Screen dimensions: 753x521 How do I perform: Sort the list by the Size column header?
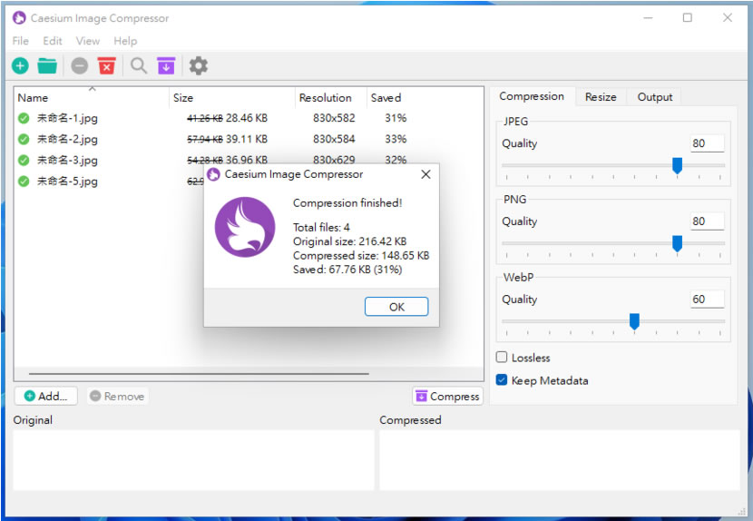click(183, 98)
